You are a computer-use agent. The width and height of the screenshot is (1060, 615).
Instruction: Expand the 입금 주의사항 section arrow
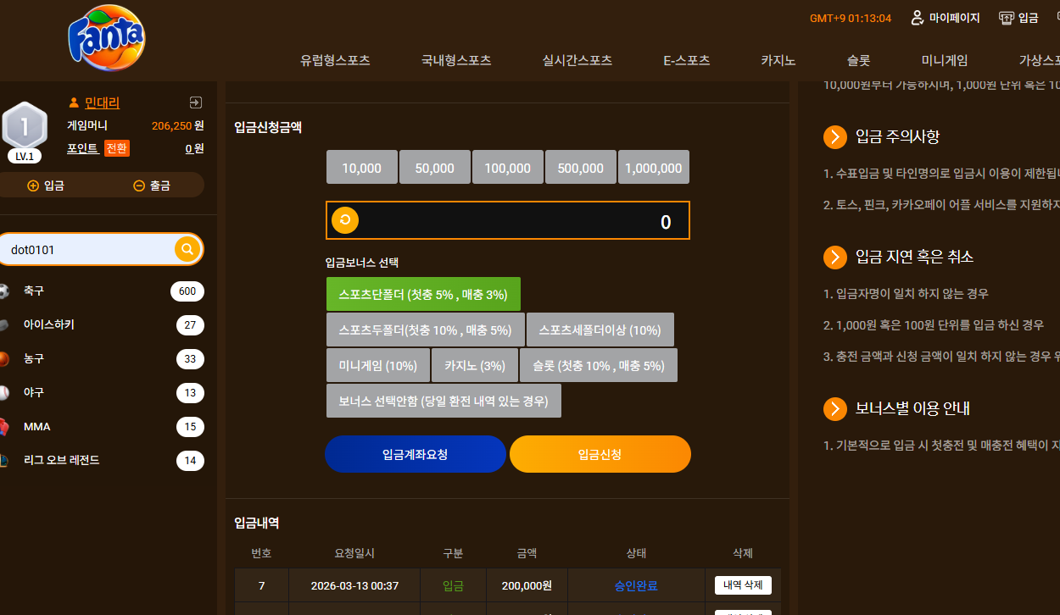click(835, 136)
